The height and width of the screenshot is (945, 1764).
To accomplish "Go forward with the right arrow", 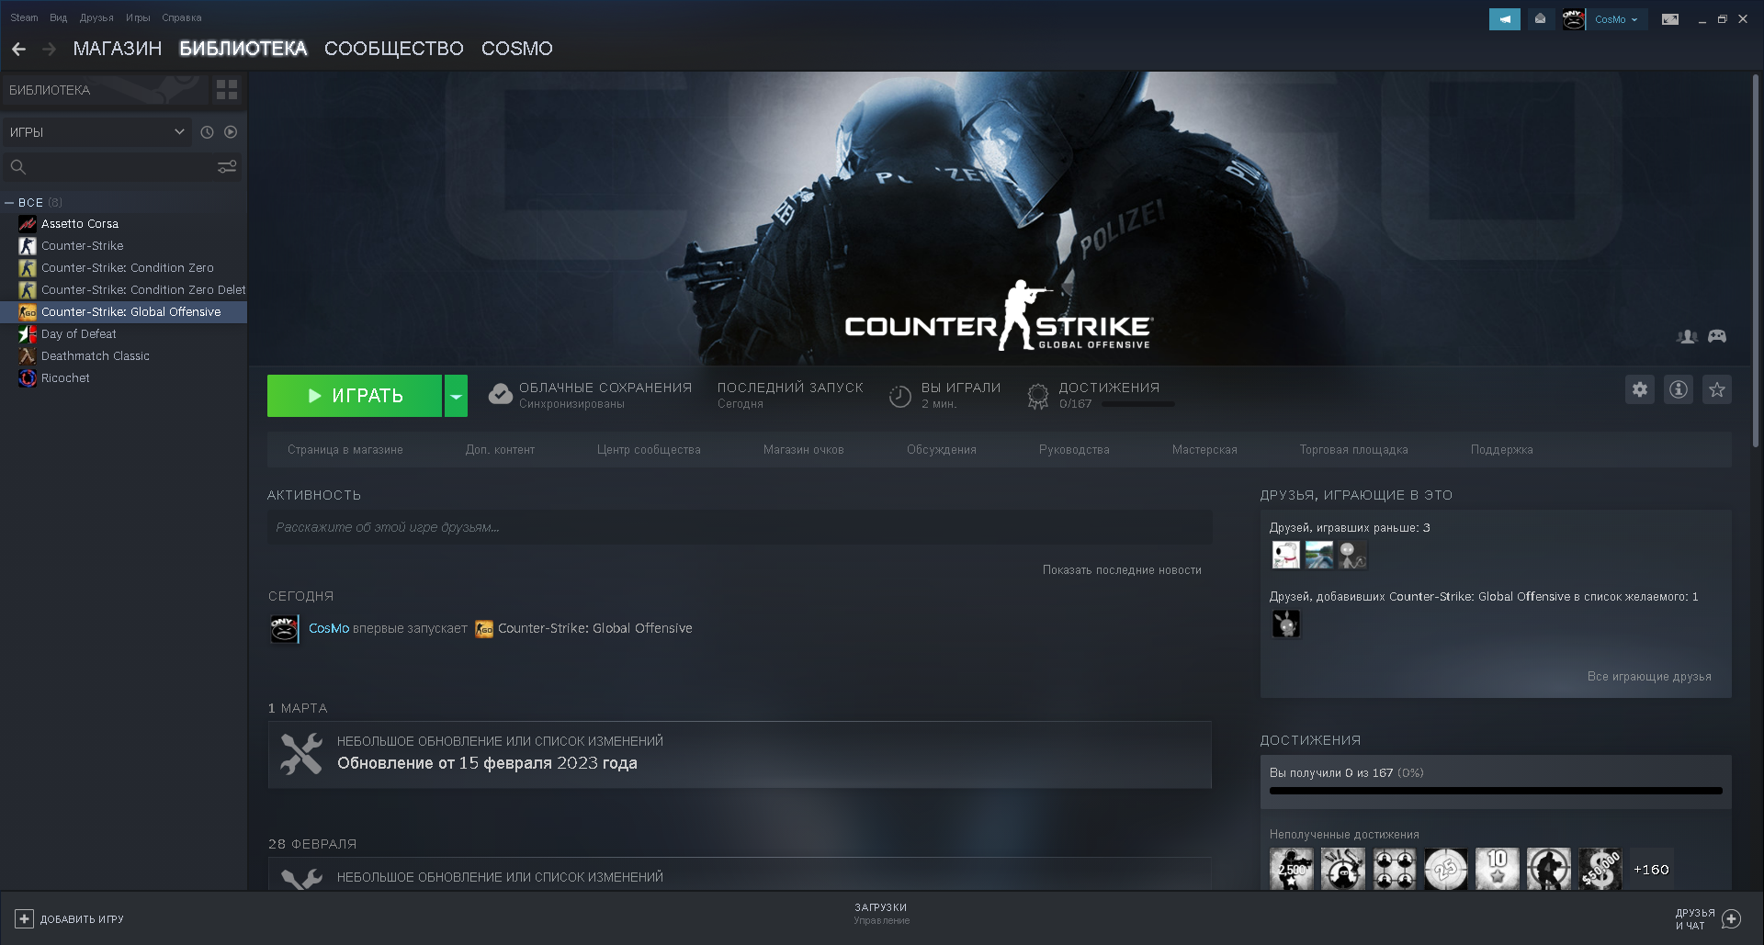I will click(50, 49).
